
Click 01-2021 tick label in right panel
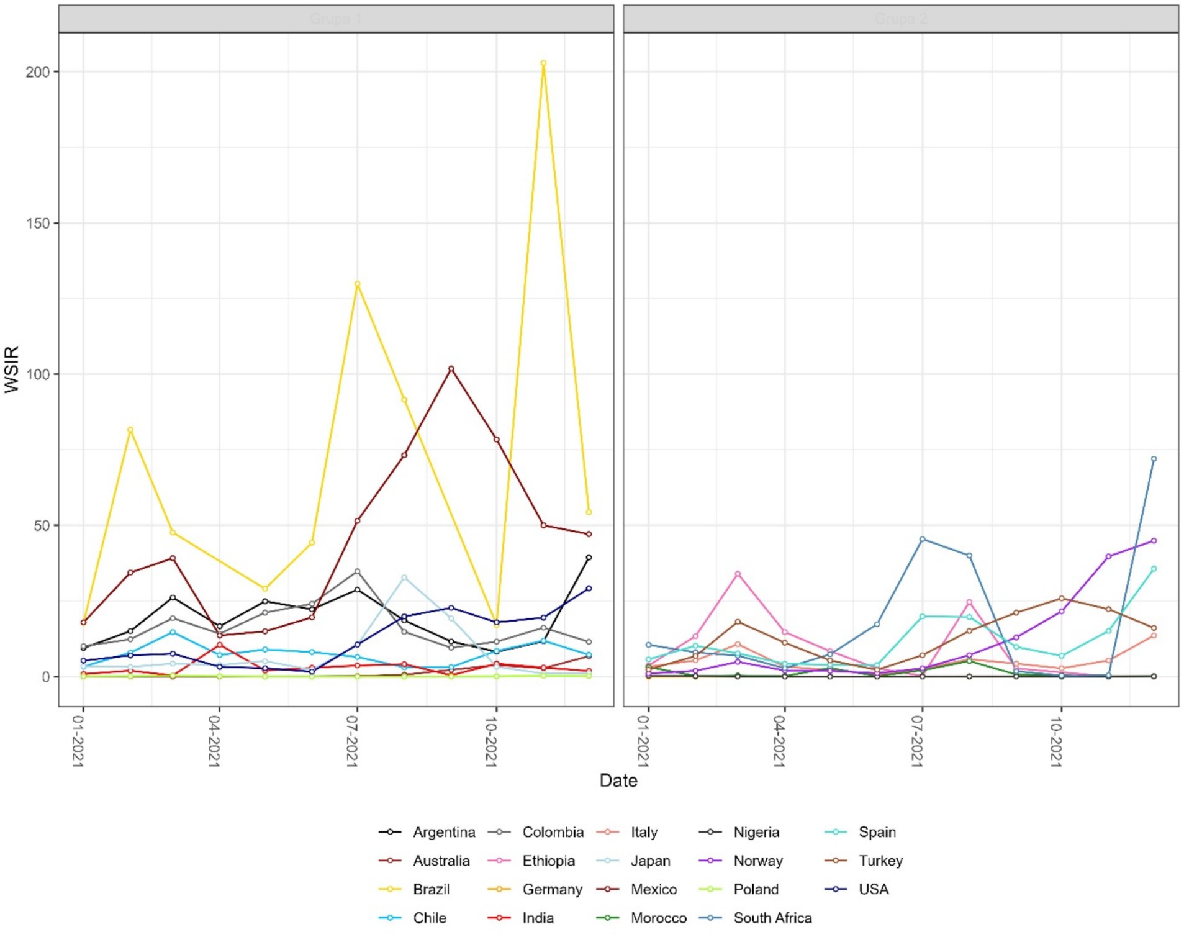click(x=644, y=741)
